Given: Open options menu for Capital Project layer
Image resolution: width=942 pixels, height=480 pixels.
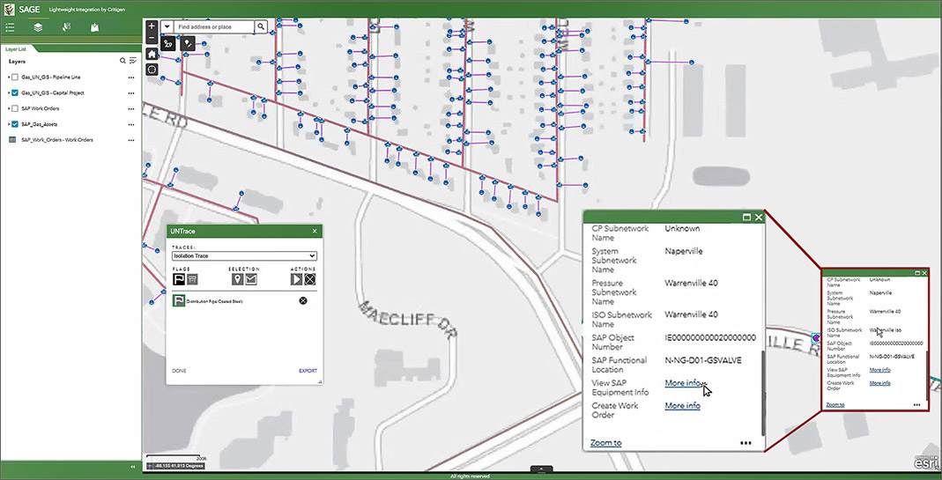Looking at the screenshot, I should (x=131, y=93).
